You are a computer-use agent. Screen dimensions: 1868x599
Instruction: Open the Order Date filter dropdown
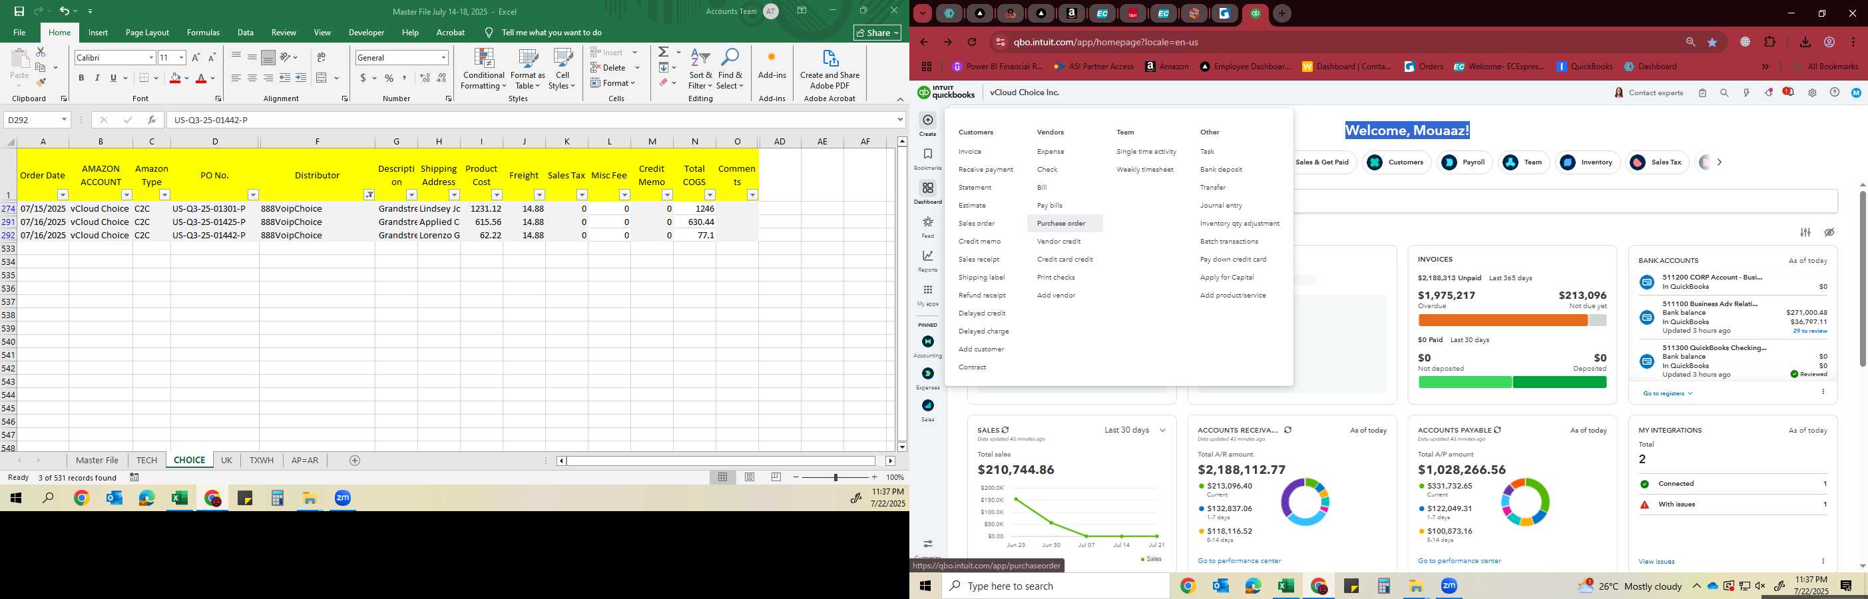pyautogui.click(x=63, y=194)
